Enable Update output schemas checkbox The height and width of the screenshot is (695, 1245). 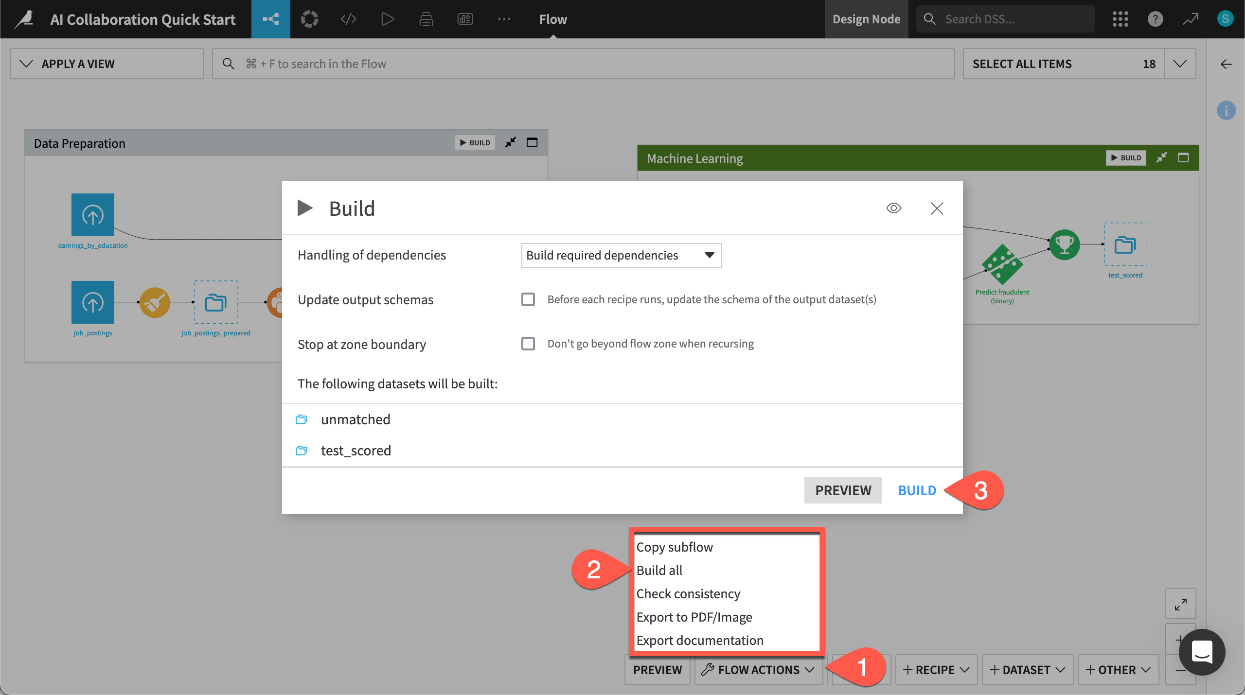(x=528, y=299)
